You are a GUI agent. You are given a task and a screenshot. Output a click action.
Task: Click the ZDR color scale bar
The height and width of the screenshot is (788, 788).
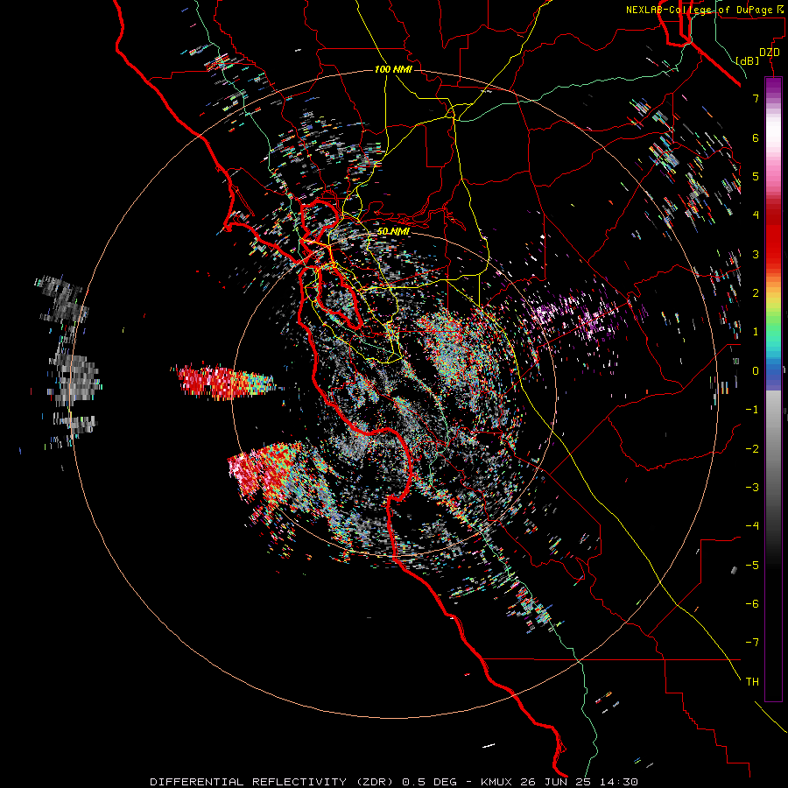pyautogui.click(x=773, y=389)
